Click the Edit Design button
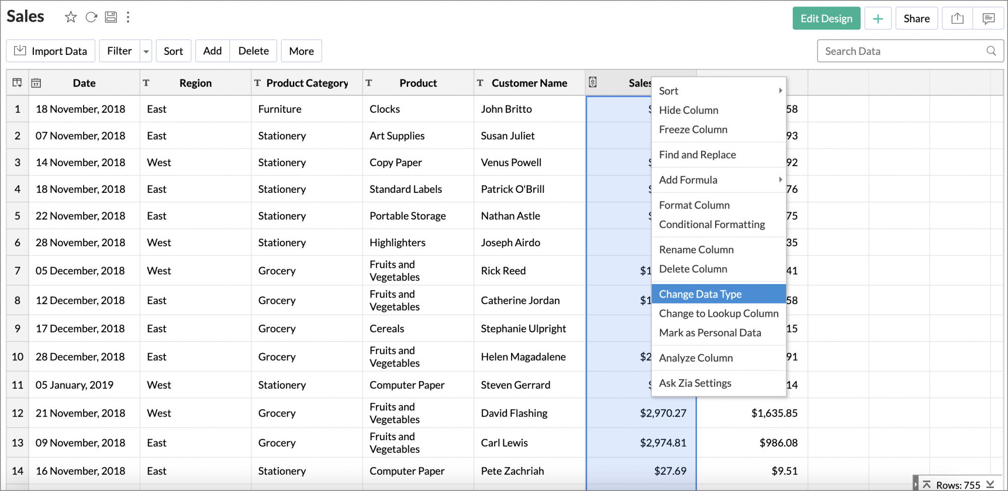 tap(826, 18)
